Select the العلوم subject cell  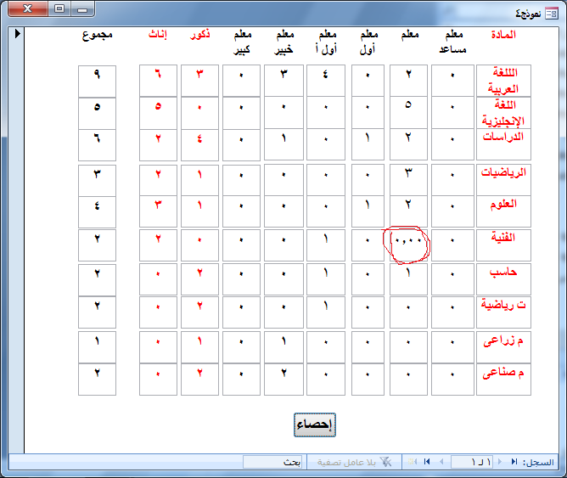(503, 211)
